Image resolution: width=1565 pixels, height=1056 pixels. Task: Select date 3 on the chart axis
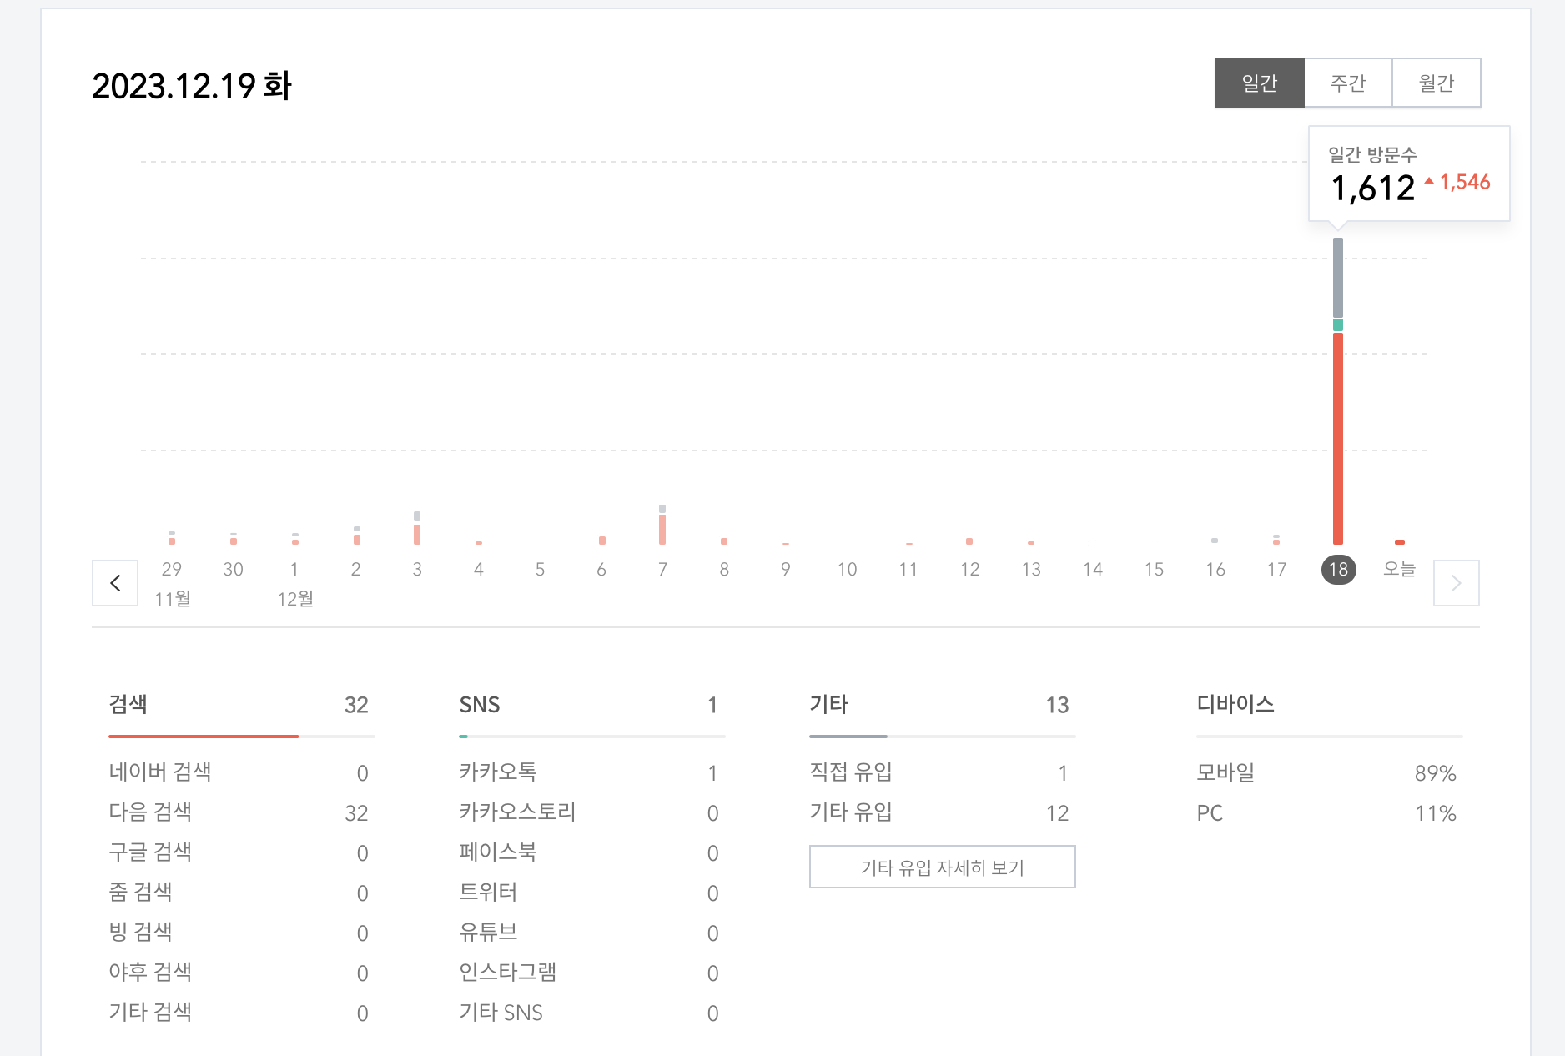(x=417, y=570)
